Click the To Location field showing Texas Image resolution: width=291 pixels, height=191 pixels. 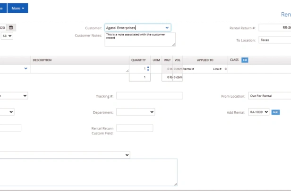tap(274, 40)
